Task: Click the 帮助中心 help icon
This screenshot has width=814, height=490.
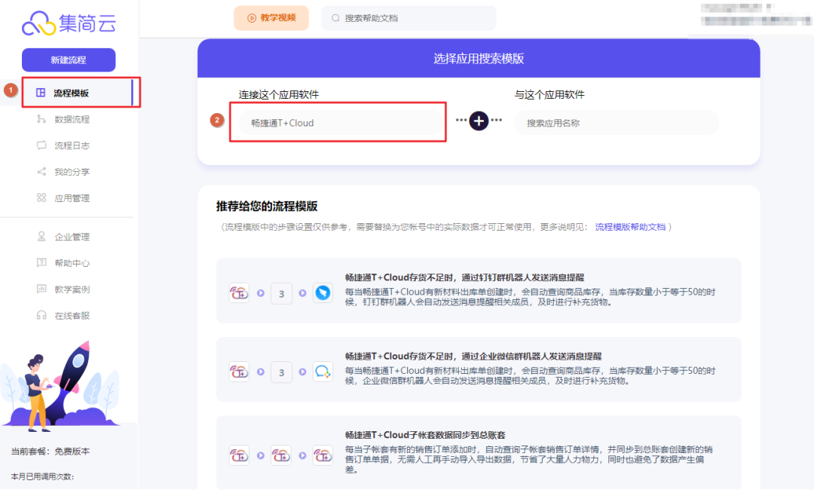Action: click(41, 262)
